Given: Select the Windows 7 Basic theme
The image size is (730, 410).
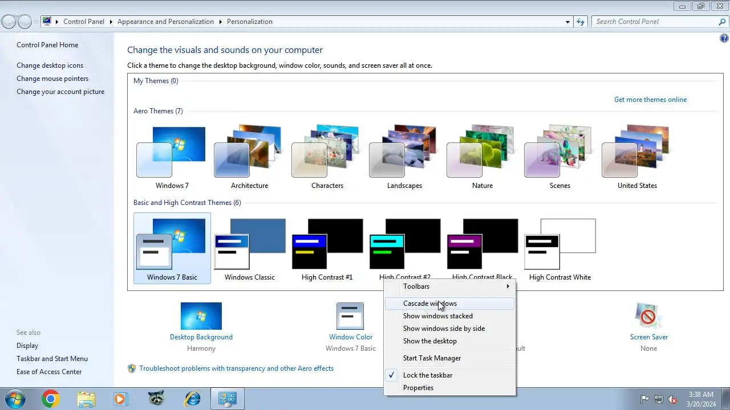Looking at the screenshot, I should tap(172, 248).
